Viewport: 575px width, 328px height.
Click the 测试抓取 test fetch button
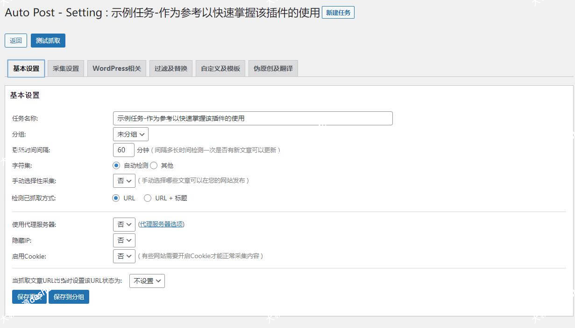(x=48, y=41)
